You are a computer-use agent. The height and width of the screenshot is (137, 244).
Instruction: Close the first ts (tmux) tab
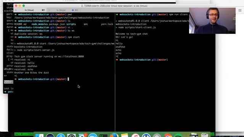[x=16, y=10]
